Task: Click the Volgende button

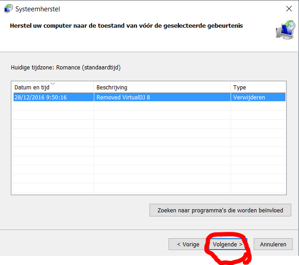Action: tap(228, 244)
